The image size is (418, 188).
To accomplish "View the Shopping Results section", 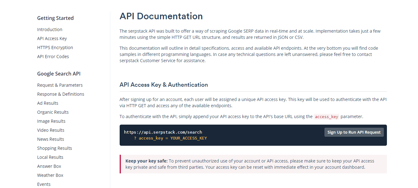I will (x=54, y=148).
